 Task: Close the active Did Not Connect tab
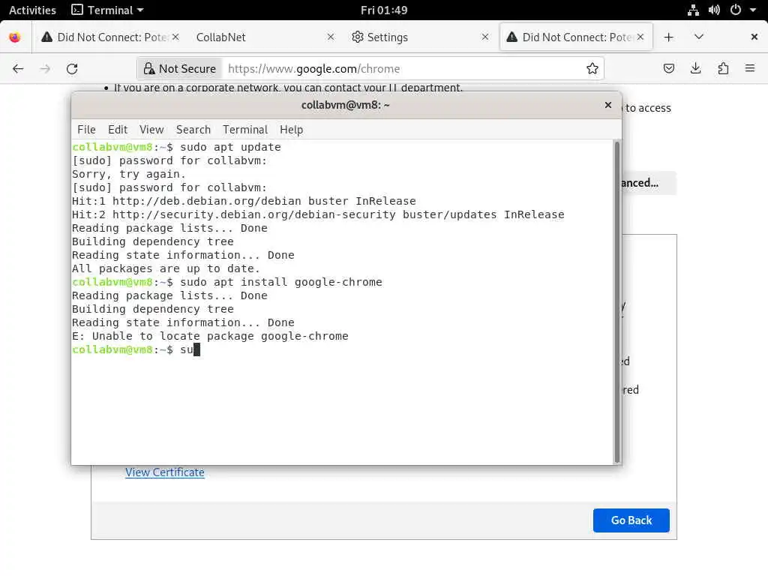640,37
